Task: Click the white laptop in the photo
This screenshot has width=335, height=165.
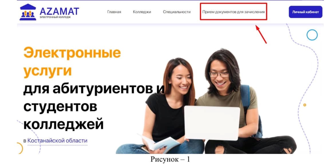Action: (212, 123)
